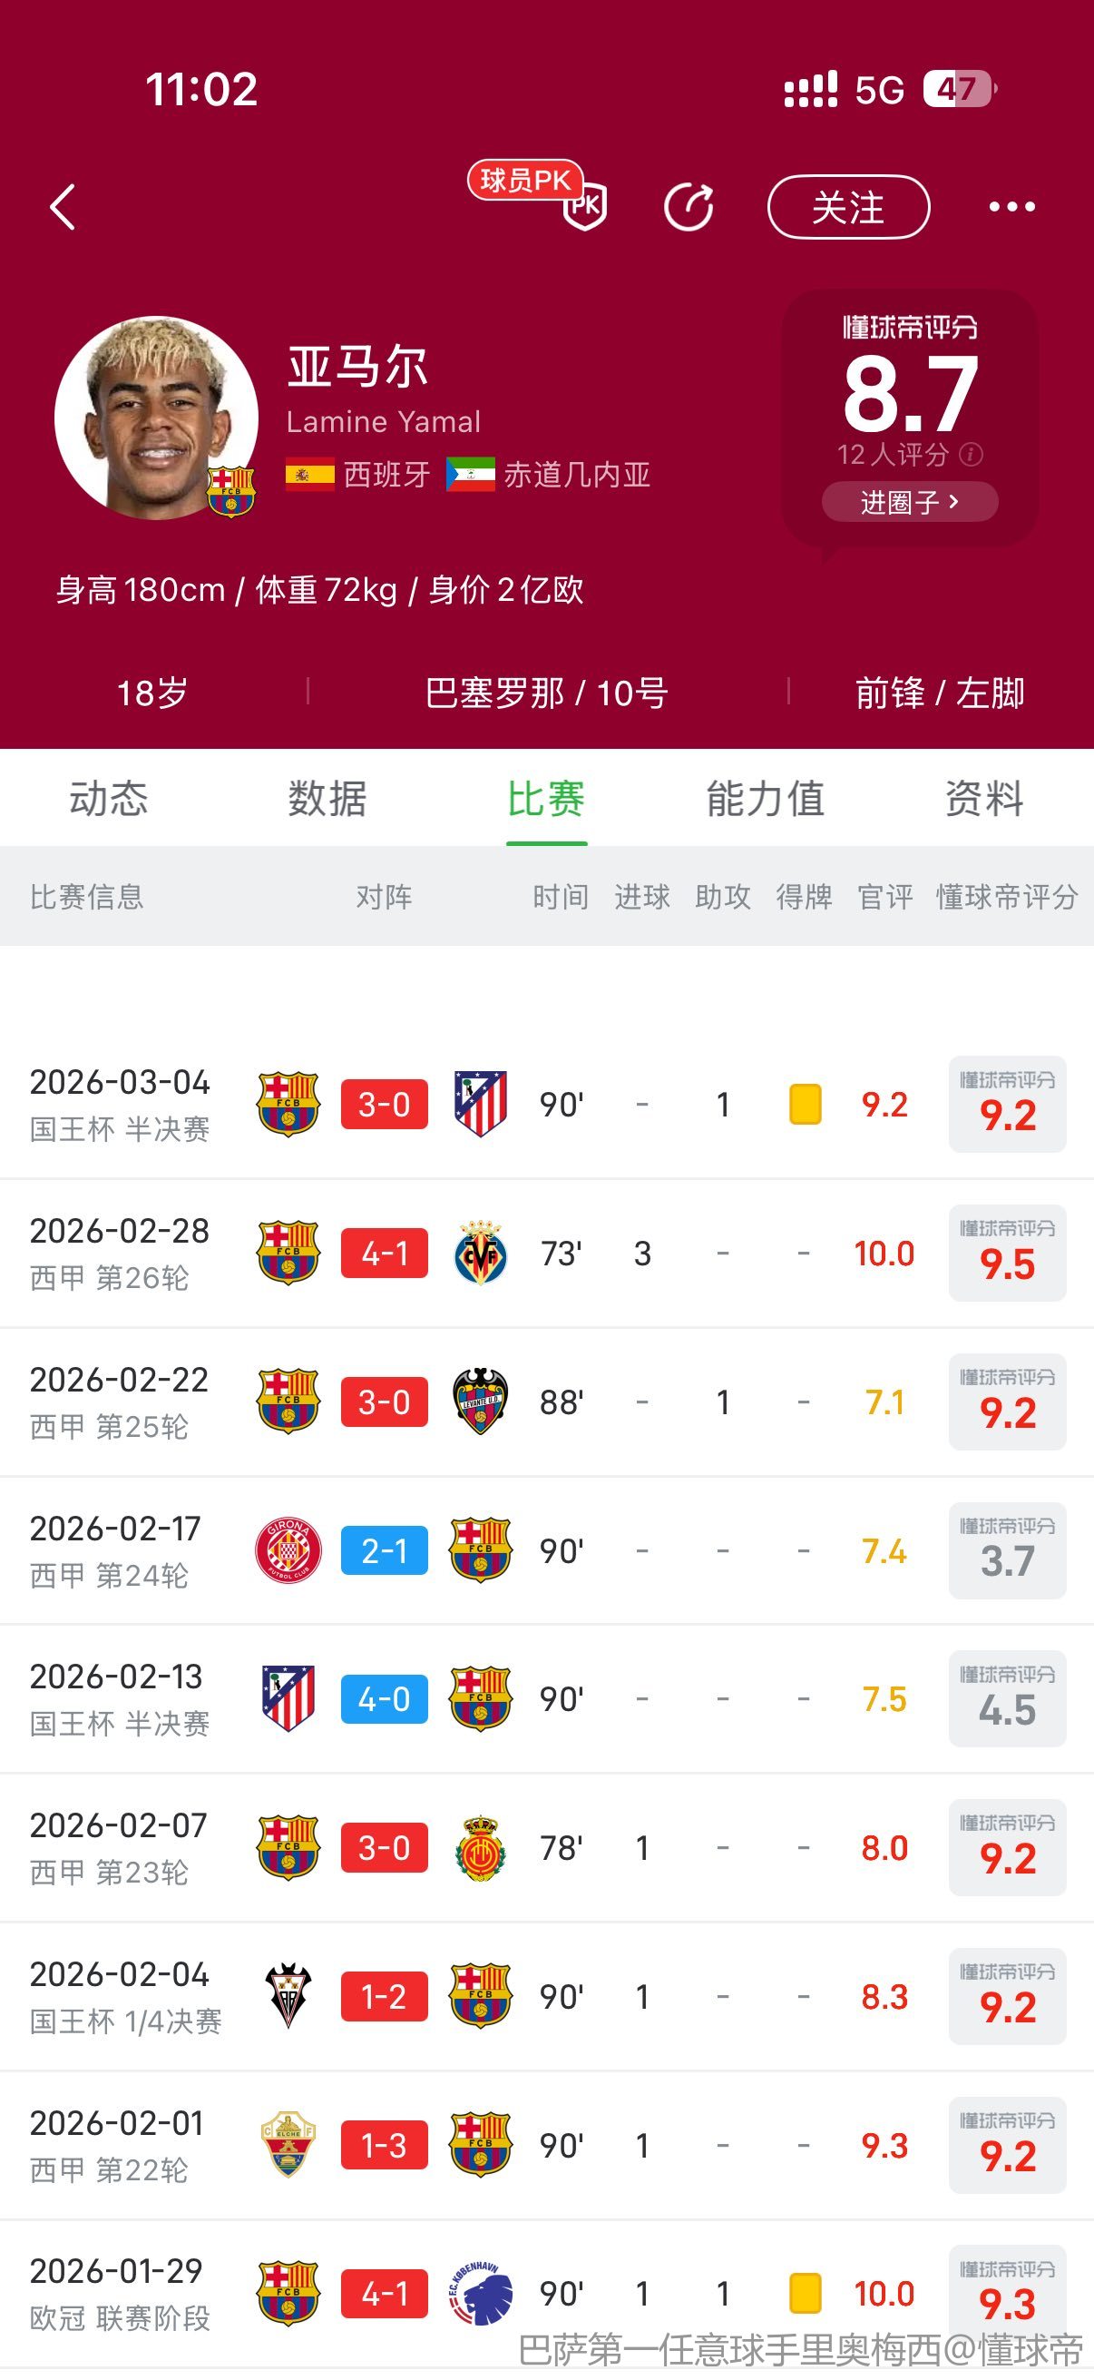Tap the Copenhagen crest in 01-29 match
This screenshot has width=1094, height=2380.
[480, 2293]
